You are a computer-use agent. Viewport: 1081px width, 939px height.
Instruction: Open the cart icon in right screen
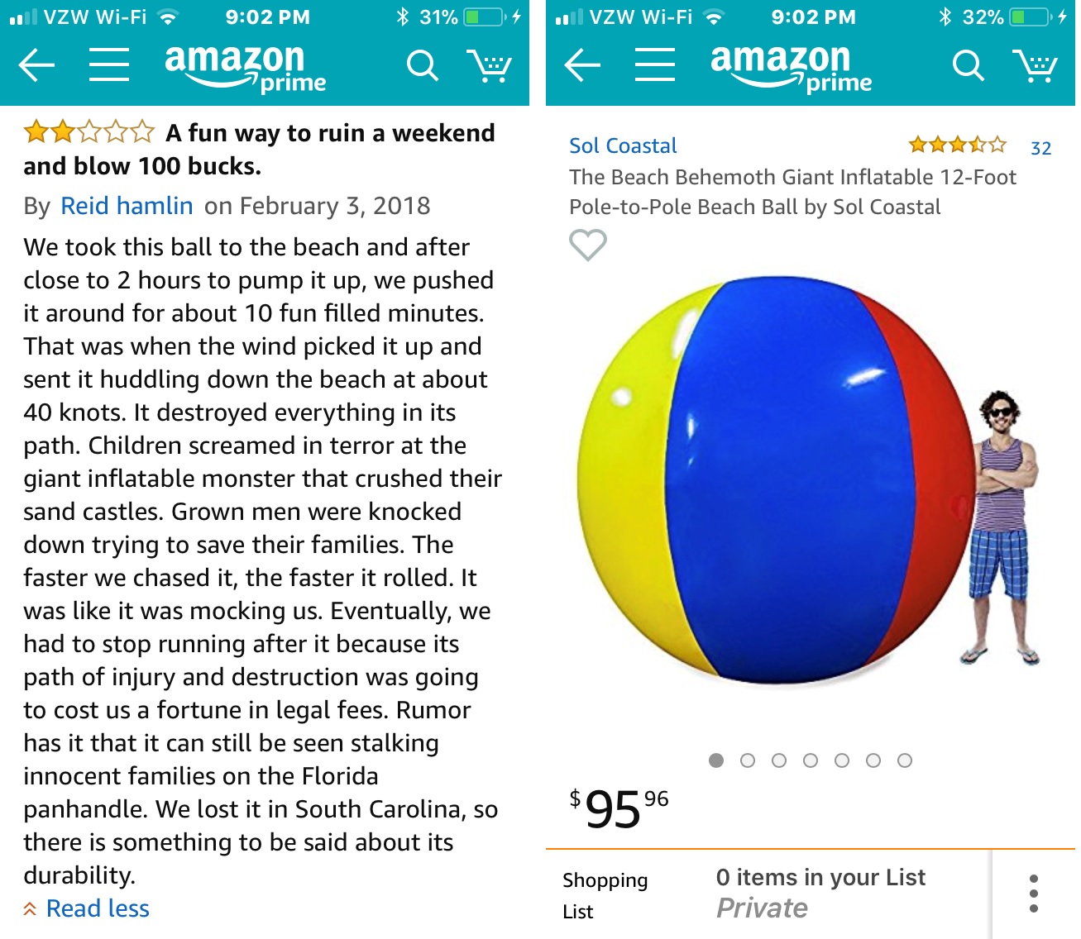(x=1035, y=65)
